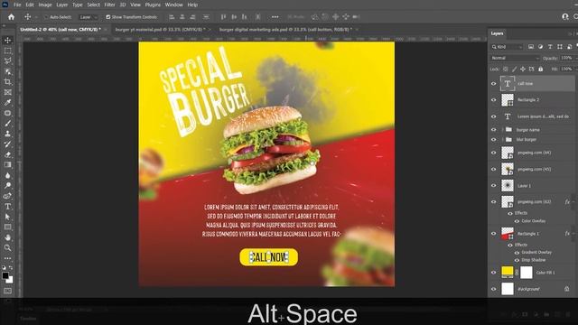Open the Window menu

(173, 5)
